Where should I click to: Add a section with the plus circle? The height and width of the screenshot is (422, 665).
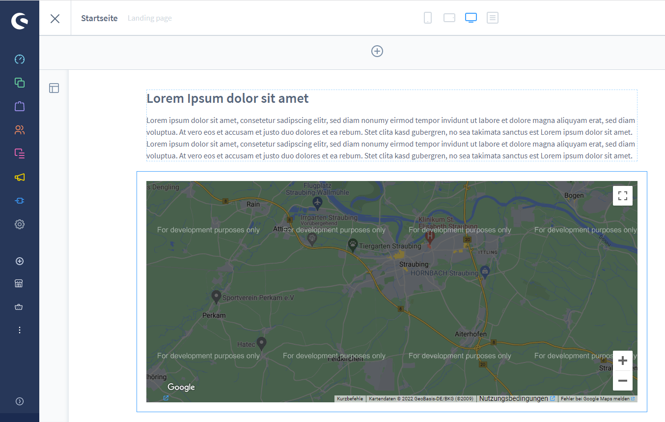377,51
